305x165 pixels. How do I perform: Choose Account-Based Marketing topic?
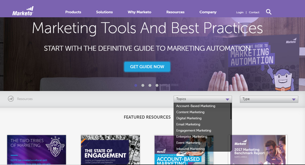tap(196, 106)
